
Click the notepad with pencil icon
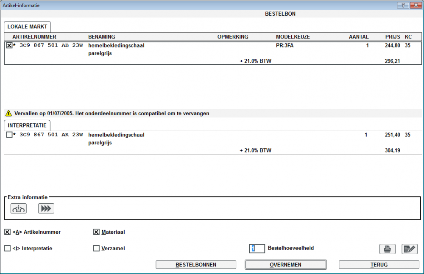pyautogui.click(x=410, y=249)
